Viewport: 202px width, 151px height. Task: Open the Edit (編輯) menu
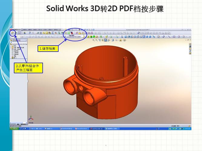point(30,30)
